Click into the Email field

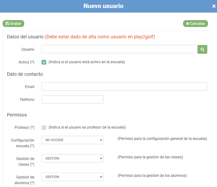tap(124, 86)
